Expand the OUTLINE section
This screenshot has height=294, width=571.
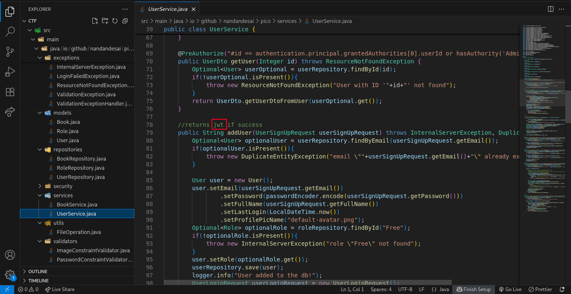click(38, 271)
